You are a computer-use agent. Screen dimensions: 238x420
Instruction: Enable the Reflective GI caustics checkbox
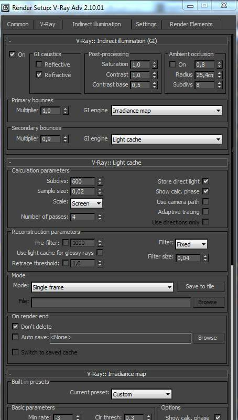coord(39,64)
